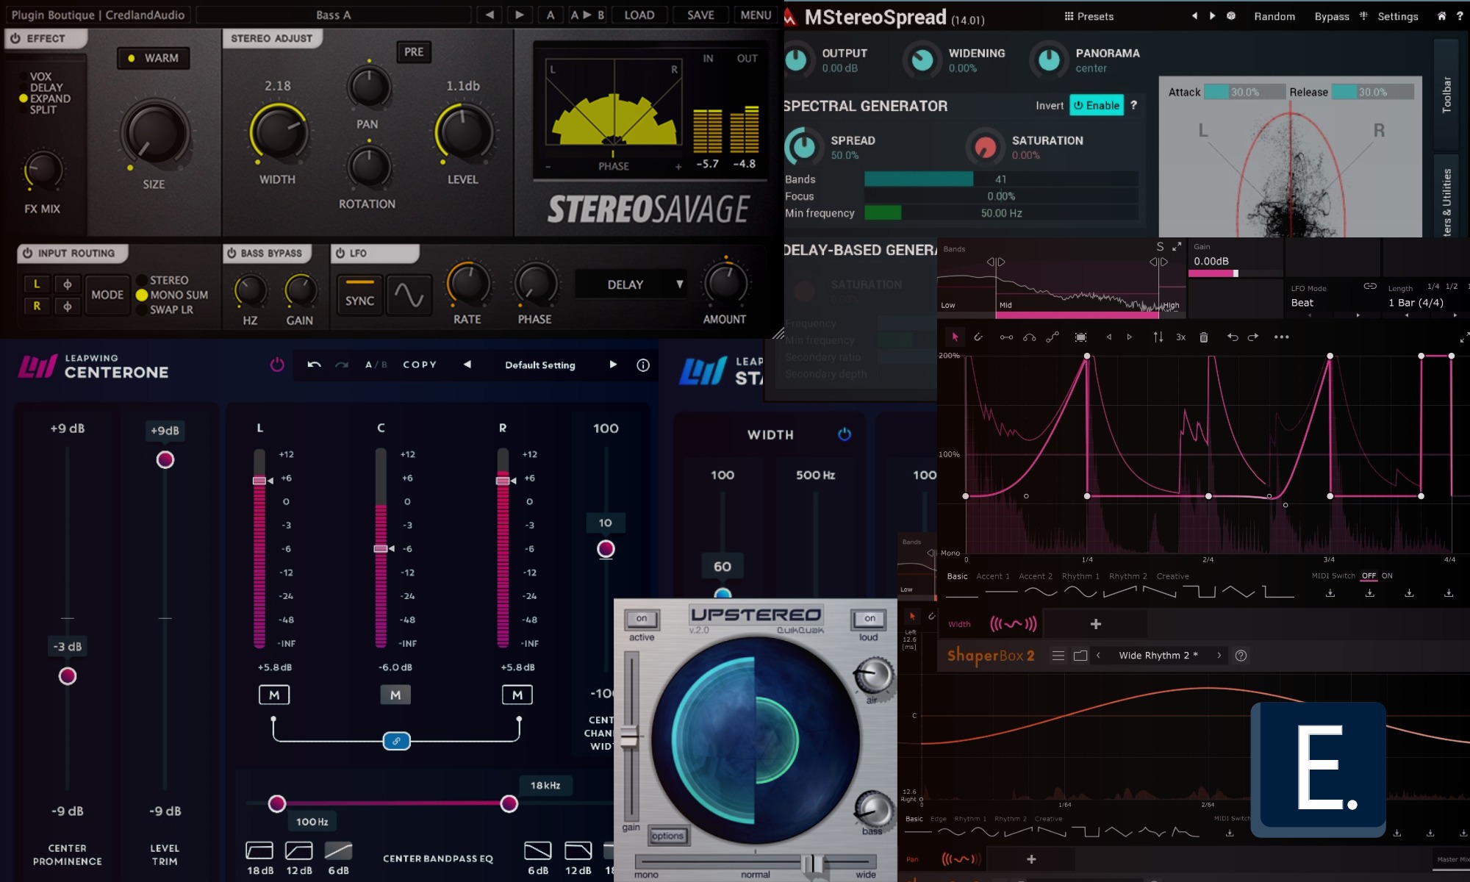
Task: Click the LOAD button in StereoSavage
Action: [639, 15]
